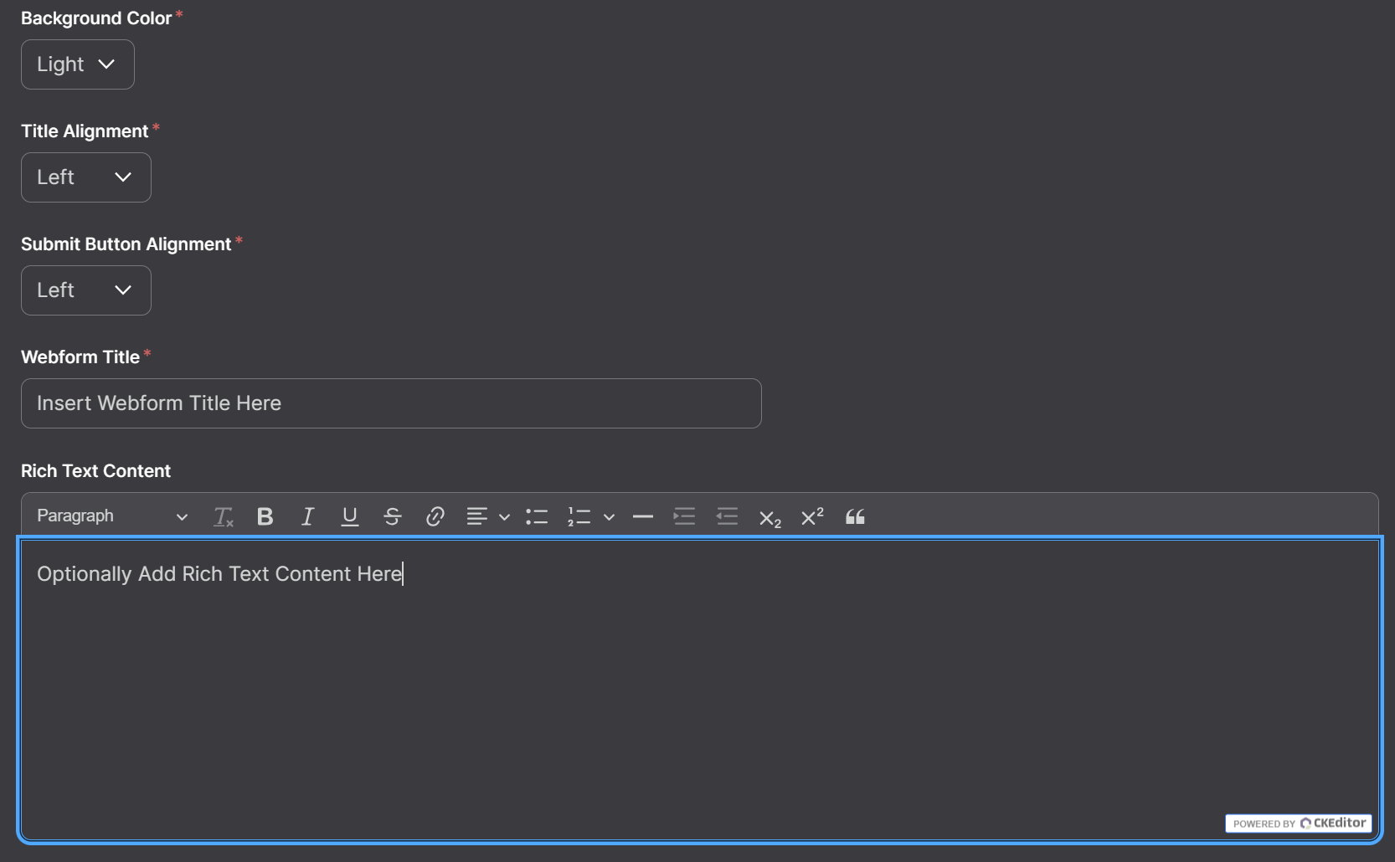Open the Paragraph heading dropdown

[112, 516]
